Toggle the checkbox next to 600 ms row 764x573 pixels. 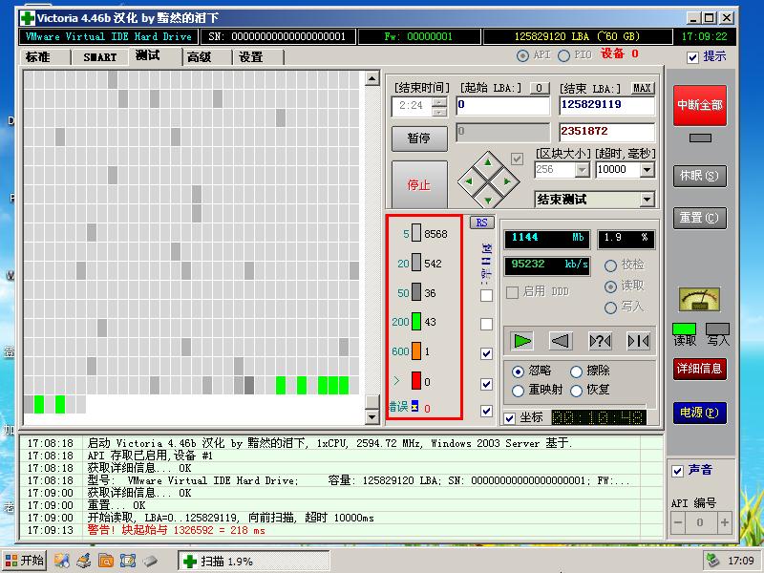coord(486,353)
